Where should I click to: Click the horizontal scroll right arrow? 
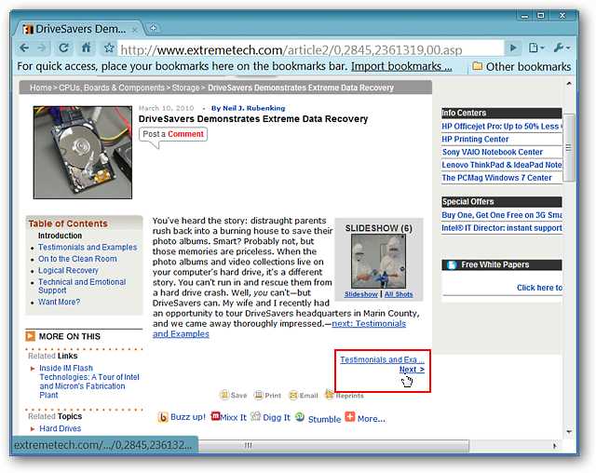pos(555,446)
